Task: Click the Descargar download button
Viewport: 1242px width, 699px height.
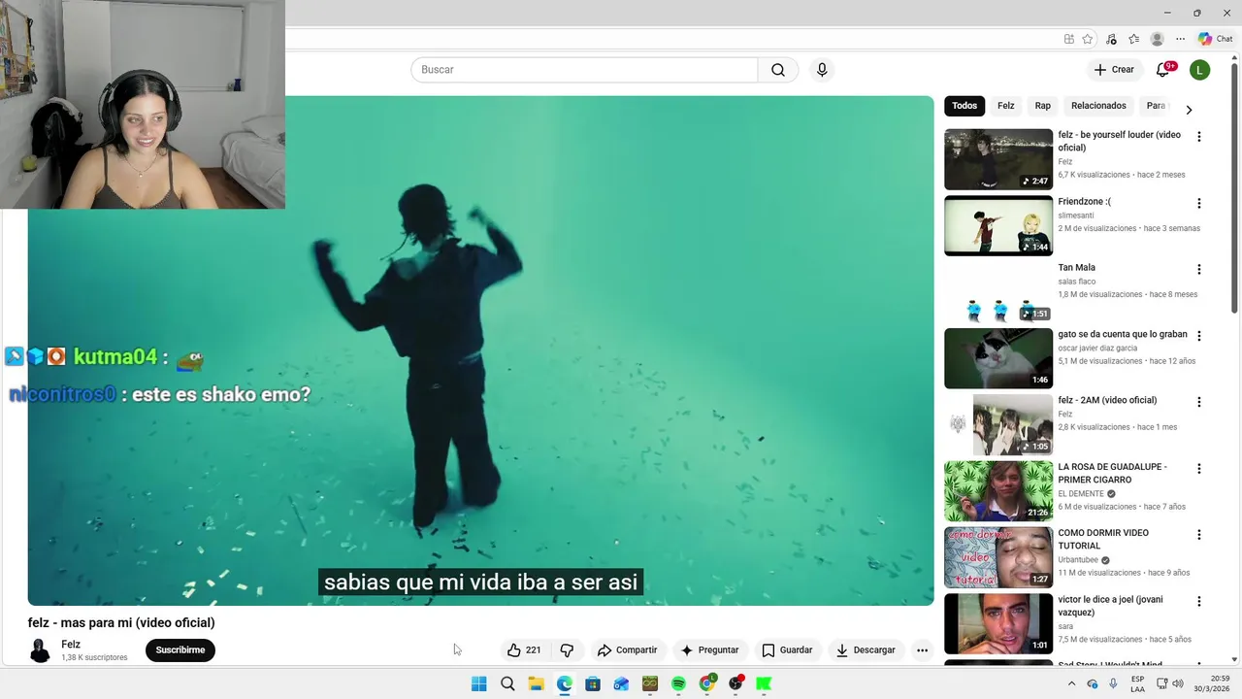Action: 866,650
